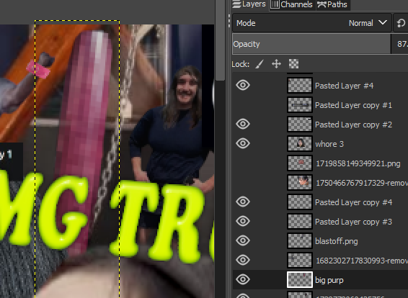The image size is (408, 298).
Task: Toggle visibility of Pasted Layer copy #2
Action: click(x=243, y=124)
